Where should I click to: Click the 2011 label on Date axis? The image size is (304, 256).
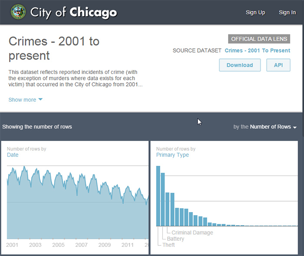click(x=128, y=245)
